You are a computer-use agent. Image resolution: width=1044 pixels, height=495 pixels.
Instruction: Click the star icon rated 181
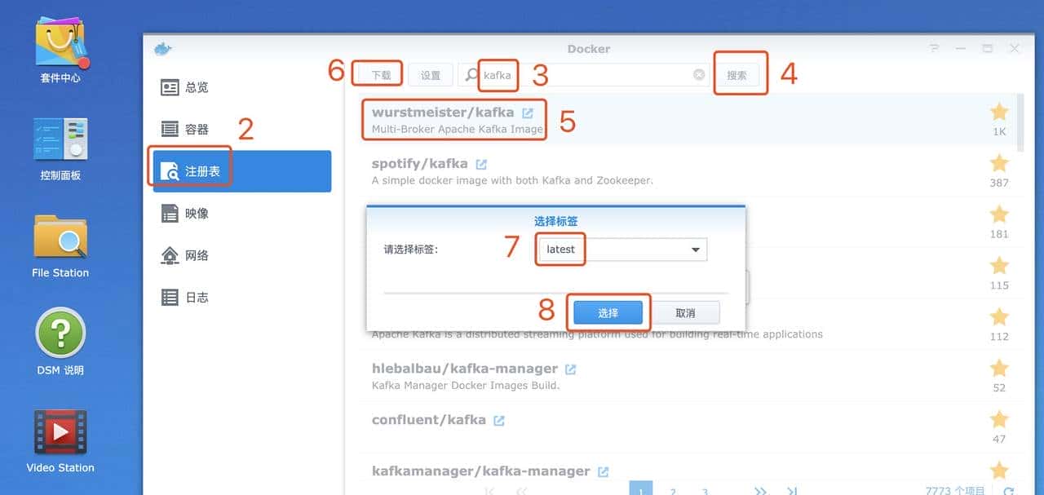(x=999, y=214)
